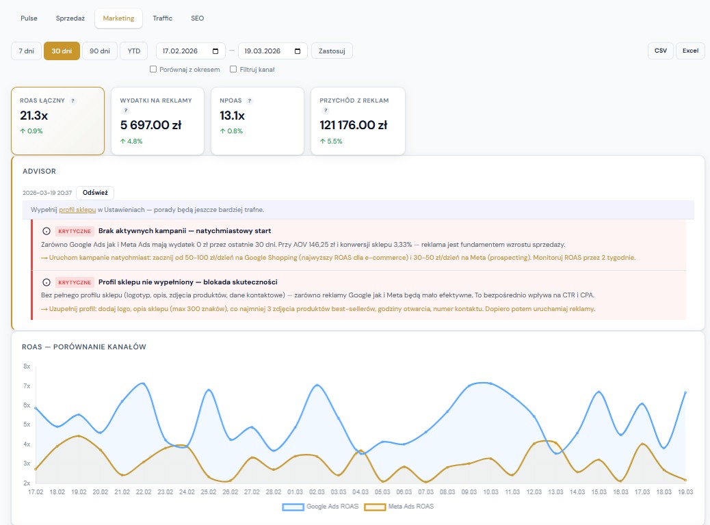Viewport: 710px width, 525px height.
Task: Open the profil sklepu link
Action: click(77, 209)
